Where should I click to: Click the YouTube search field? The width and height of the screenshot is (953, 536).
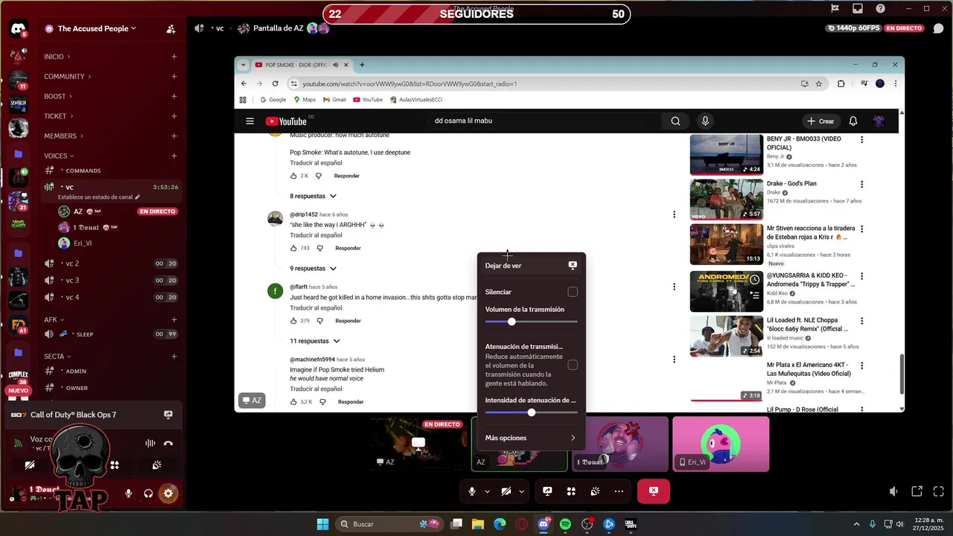point(544,121)
